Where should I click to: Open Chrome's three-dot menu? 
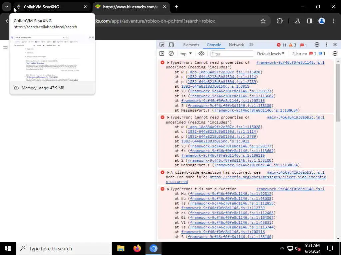[333, 21]
